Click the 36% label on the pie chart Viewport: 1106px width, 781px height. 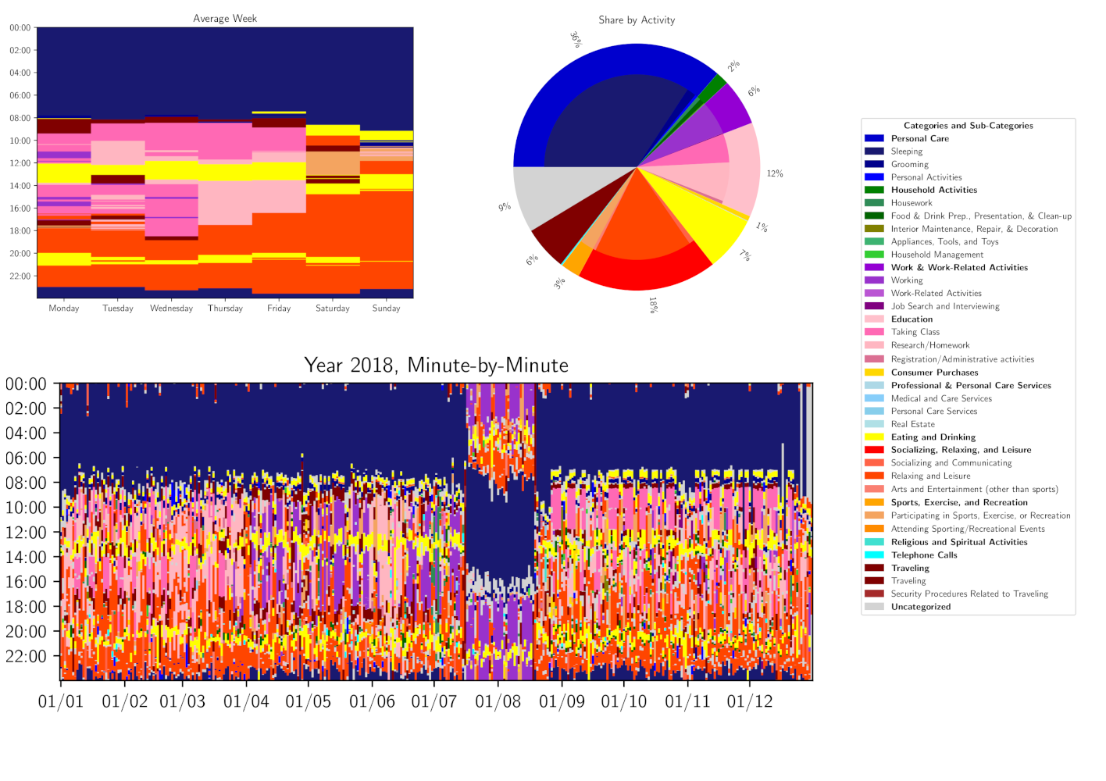click(576, 40)
